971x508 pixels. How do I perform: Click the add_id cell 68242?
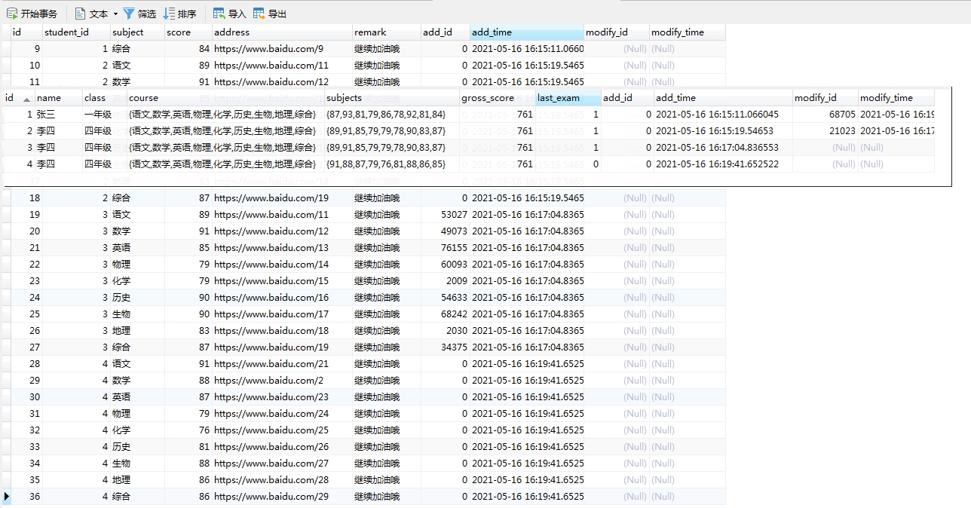point(446,314)
